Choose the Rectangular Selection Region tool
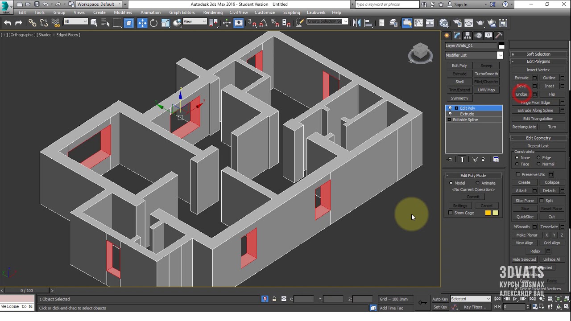This screenshot has height=321, width=571. pyautogui.click(x=117, y=23)
